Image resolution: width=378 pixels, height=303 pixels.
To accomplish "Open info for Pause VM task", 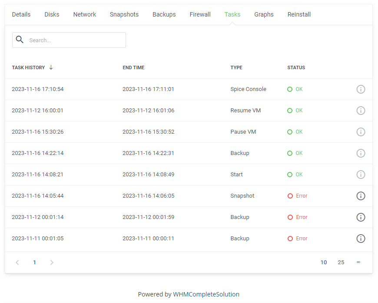I will tap(361, 132).
